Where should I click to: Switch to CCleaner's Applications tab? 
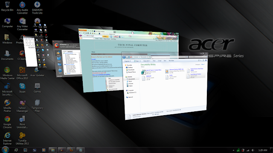(x=70, y=51)
